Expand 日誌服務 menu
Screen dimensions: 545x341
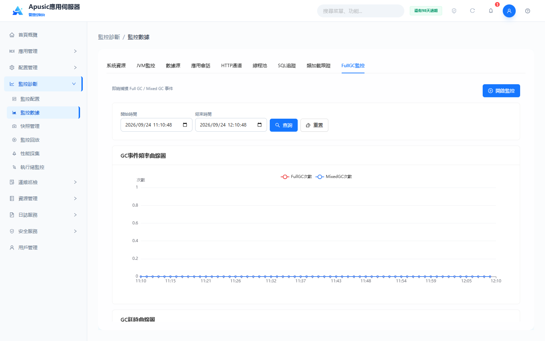[x=44, y=215]
